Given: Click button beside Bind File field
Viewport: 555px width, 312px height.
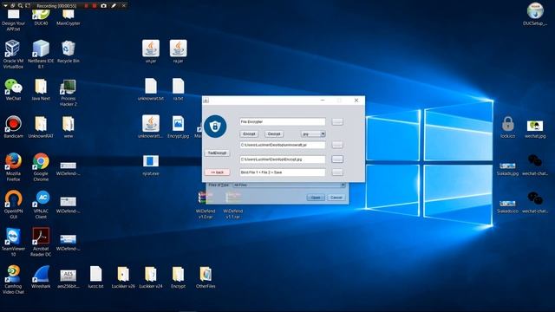Looking at the screenshot, I should pos(337,172).
